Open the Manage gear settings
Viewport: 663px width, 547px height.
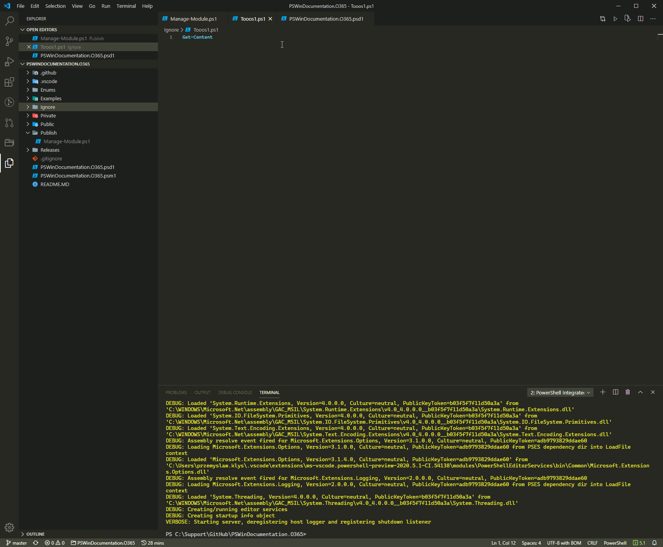9,527
